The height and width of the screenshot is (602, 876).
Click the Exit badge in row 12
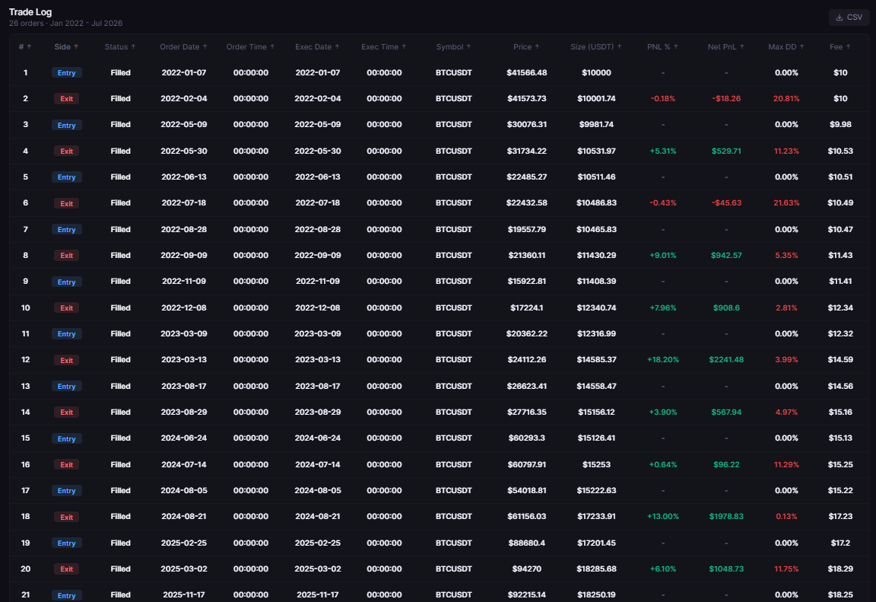click(x=66, y=360)
